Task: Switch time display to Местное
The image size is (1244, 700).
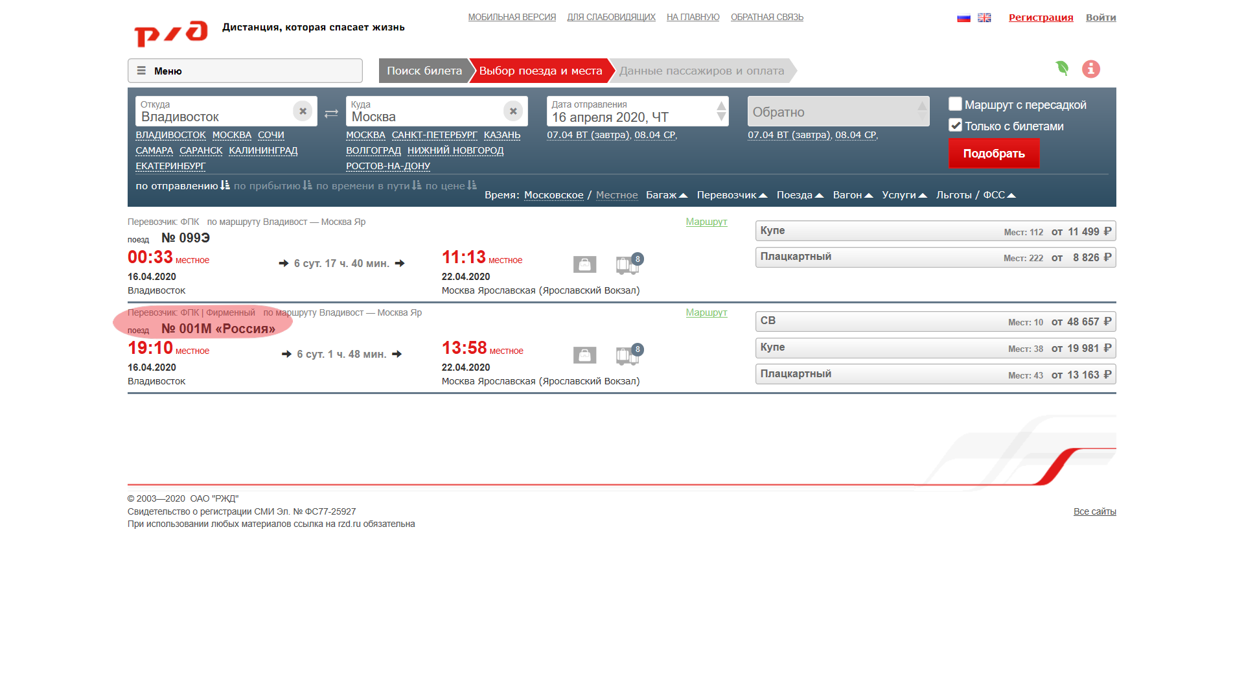Action: (x=616, y=195)
